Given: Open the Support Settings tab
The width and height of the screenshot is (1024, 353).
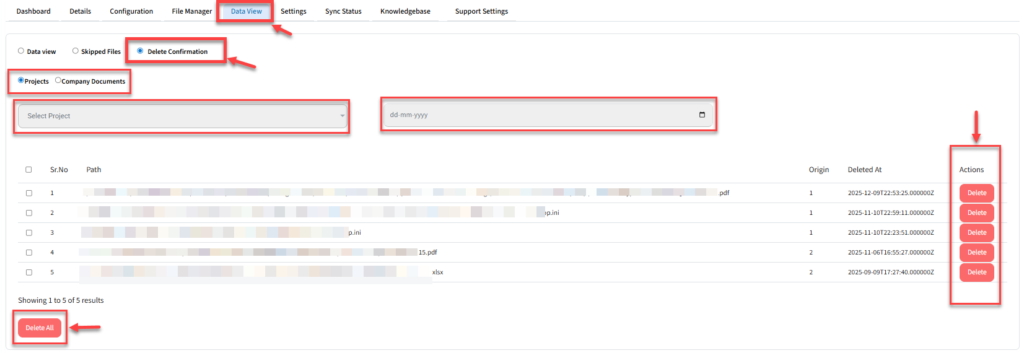Looking at the screenshot, I should click(x=481, y=11).
